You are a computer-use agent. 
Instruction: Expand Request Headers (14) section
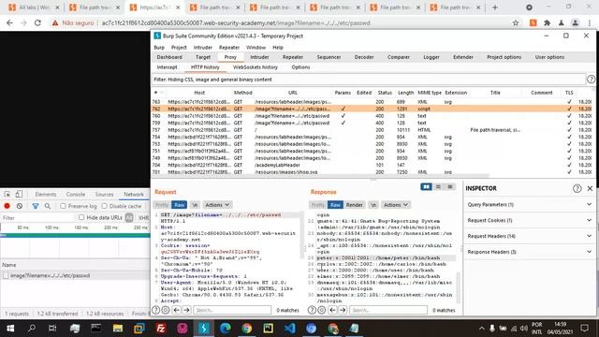[x=529, y=236]
